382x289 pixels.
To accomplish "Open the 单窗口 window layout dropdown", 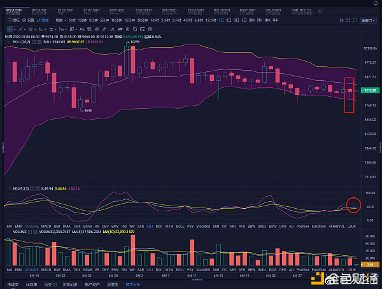I will (x=368, y=21).
